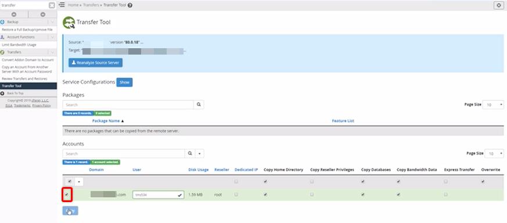The width and height of the screenshot is (507, 223).
Task: Click the Accounts search magnifier icon
Action: click(190, 153)
